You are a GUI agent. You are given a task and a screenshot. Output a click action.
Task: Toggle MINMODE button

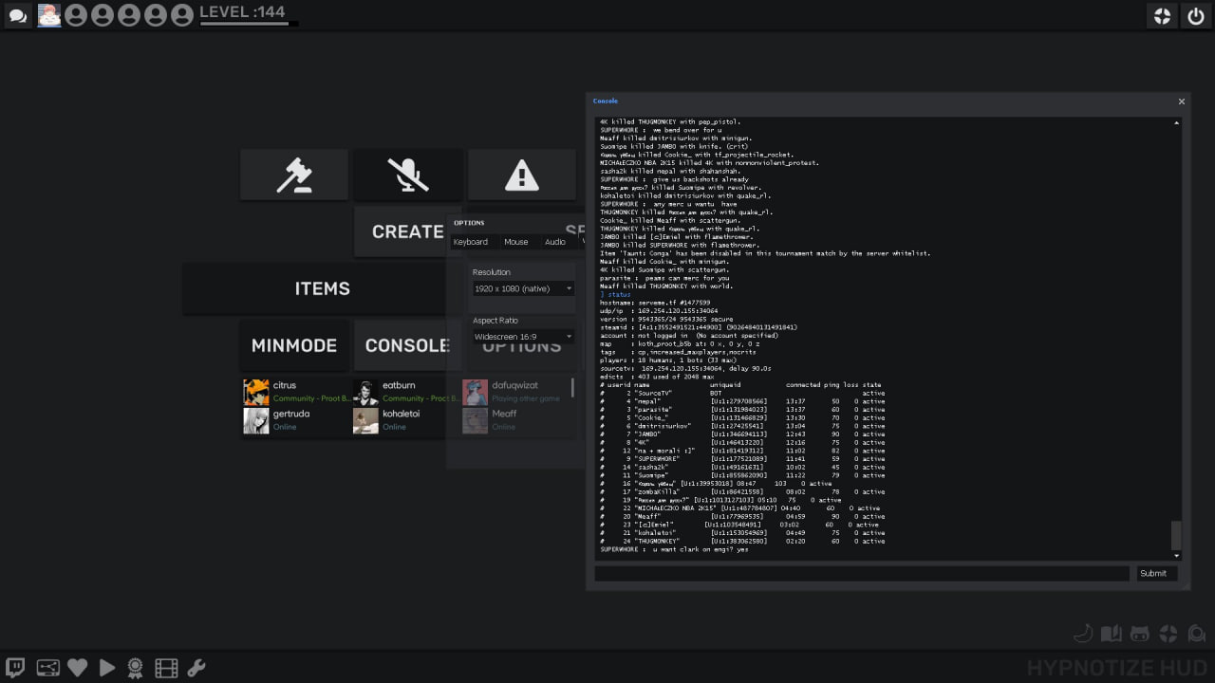tap(293, 345)
